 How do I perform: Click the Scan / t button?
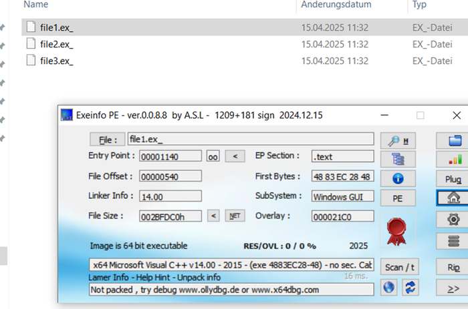click(400, 267)
